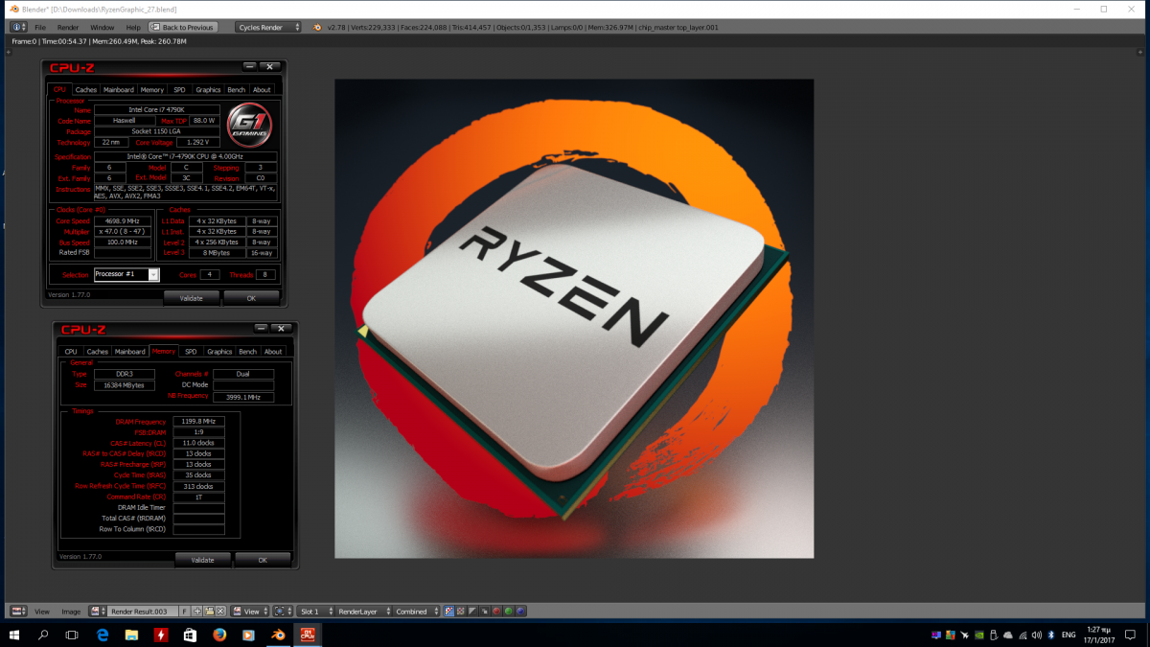Switch to Graphics tab in top CPU-Z window
Screen dimensions: 1150x647
tap(208, 90)
